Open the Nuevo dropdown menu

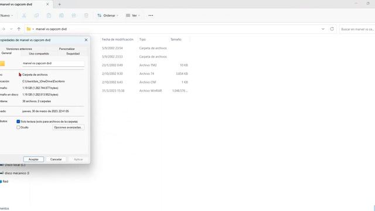coord(6,16)
